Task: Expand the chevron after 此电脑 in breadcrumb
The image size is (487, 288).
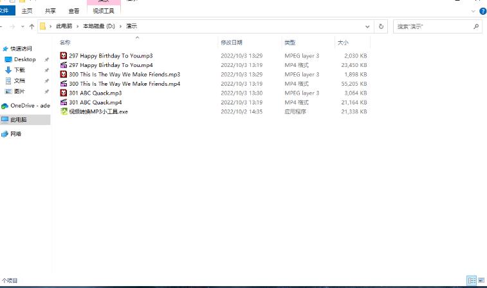Action: click(x=78, y=26)
